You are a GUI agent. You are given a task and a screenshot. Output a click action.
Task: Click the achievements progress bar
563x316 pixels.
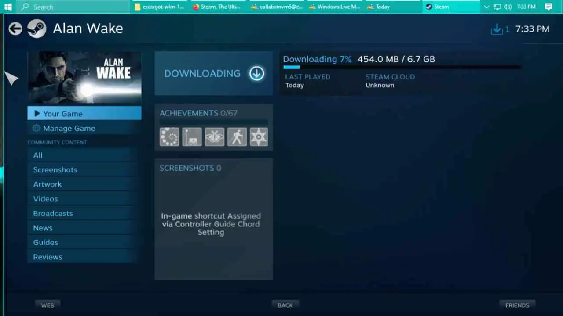tap(214, 122)
